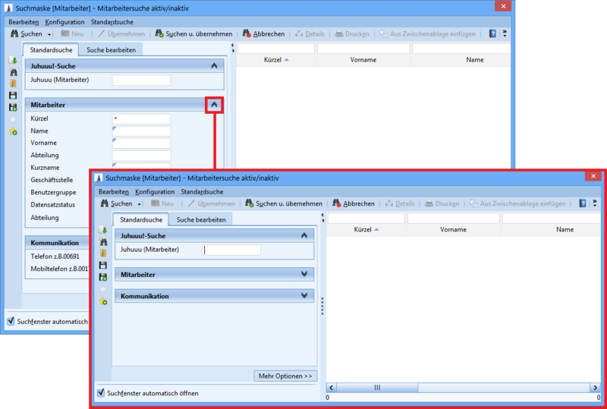Click Drucken in front window toolbar
607x409 pixels.
tap(442, 203)
